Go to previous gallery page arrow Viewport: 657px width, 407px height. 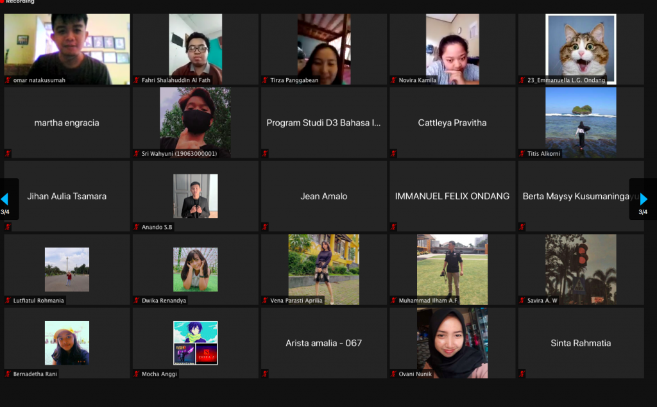pyautogui.click(x=4, y=199)
